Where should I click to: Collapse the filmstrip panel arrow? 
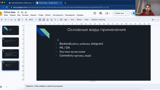coord(6,87)
